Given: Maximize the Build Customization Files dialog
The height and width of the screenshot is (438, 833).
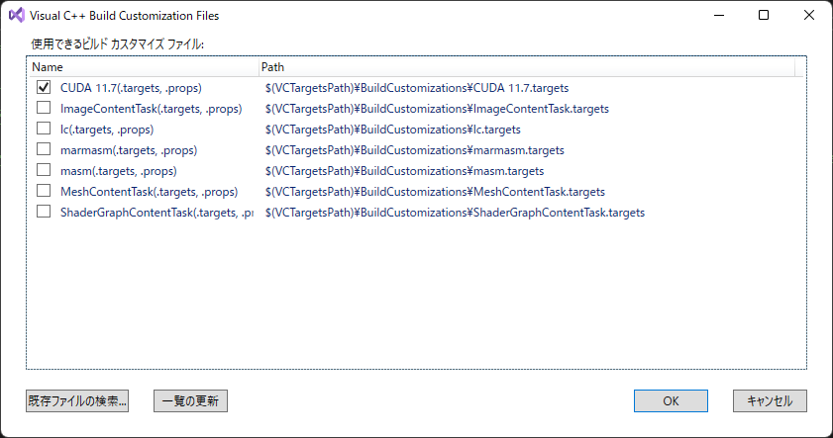Looking at the screenshot, I should coord(764,16).
